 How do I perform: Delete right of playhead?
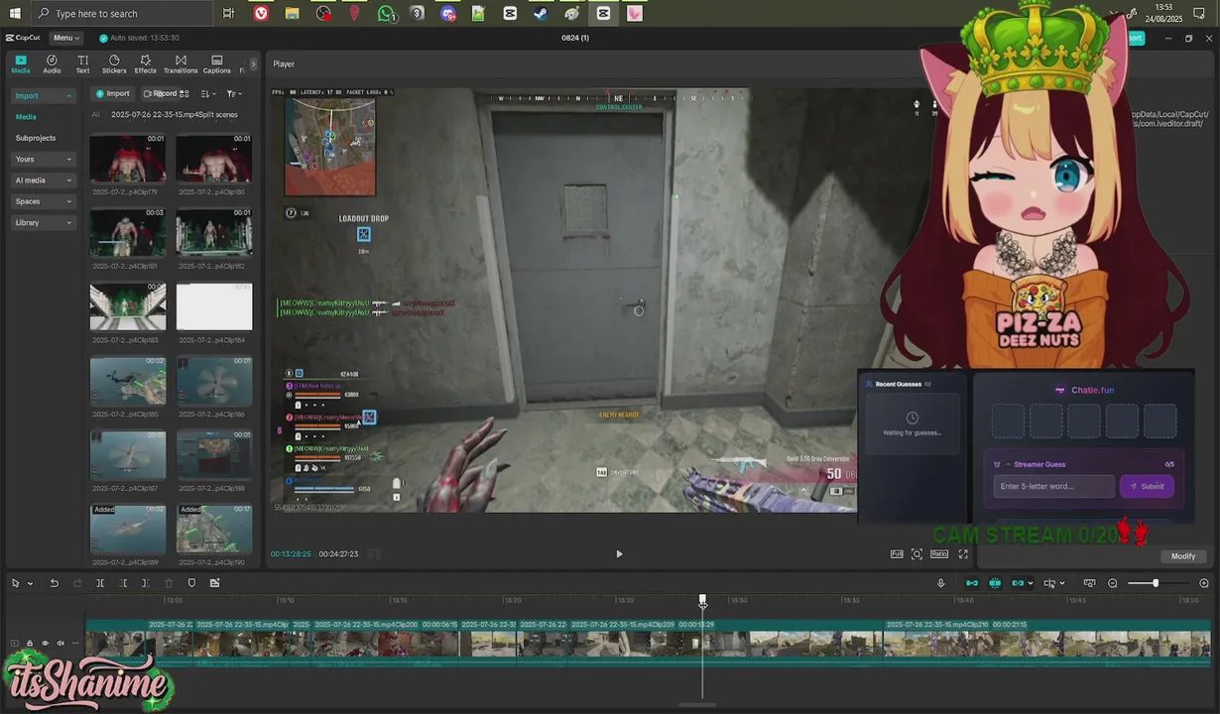146,583
